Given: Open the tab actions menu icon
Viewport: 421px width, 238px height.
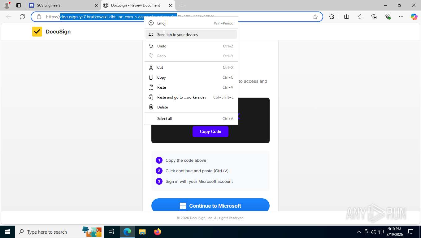Looking at the screenshot, I should click(x=19, y=5).
